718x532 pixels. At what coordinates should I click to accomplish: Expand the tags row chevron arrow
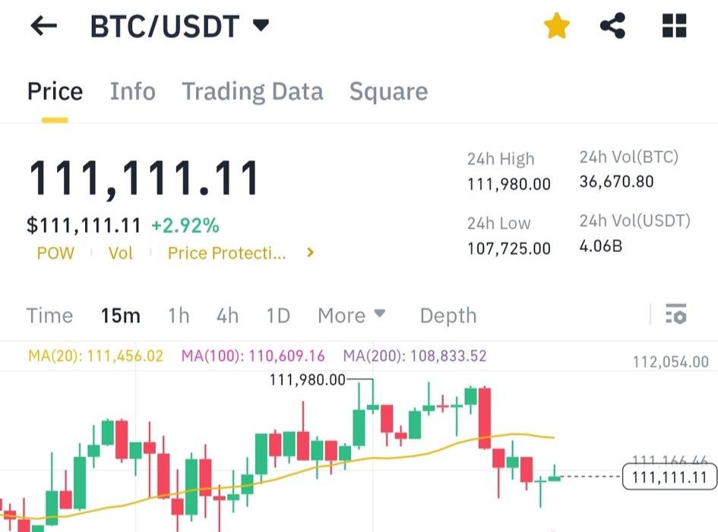[310, 253]
